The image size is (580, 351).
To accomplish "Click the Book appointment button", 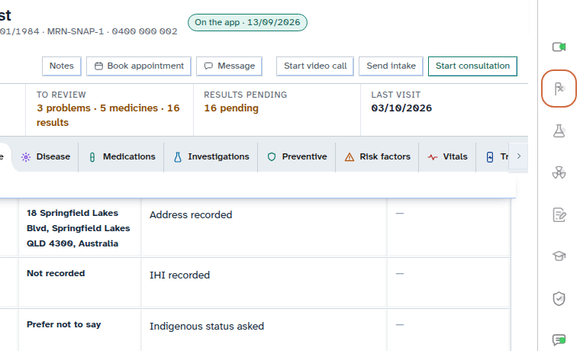I will click(x=139, y=66).
